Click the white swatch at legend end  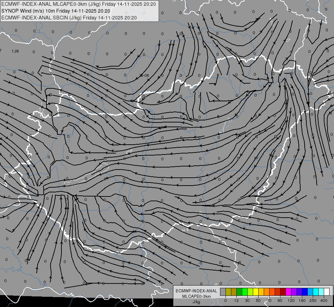tap(327, 292)
